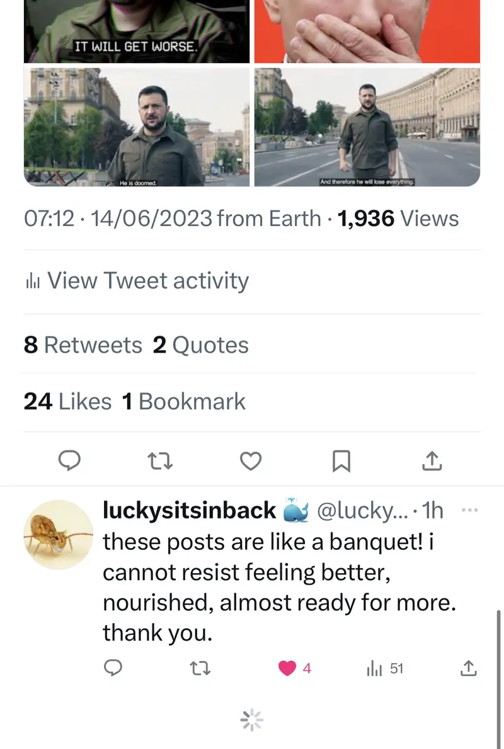504x749 pixels.
Task: Retweet the main tweet
Action: (x=160, y=462)
